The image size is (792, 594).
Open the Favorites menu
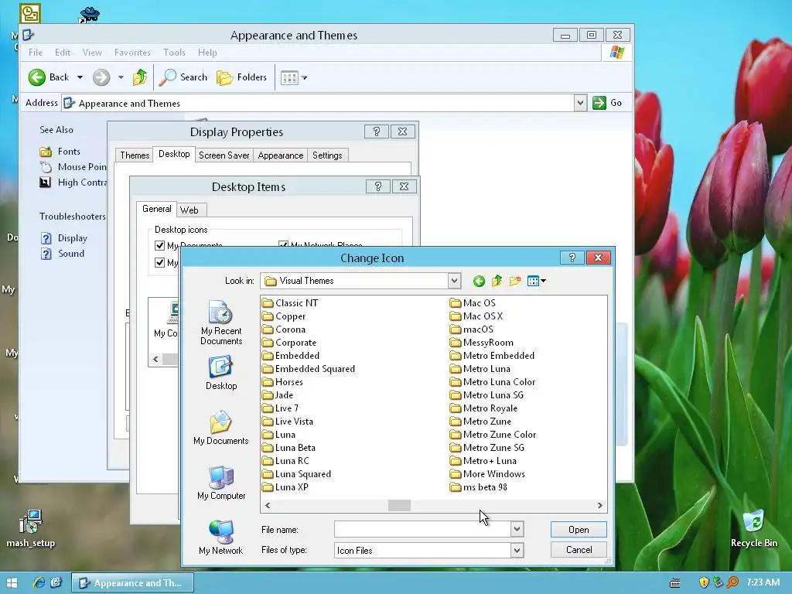coord(132,53)
